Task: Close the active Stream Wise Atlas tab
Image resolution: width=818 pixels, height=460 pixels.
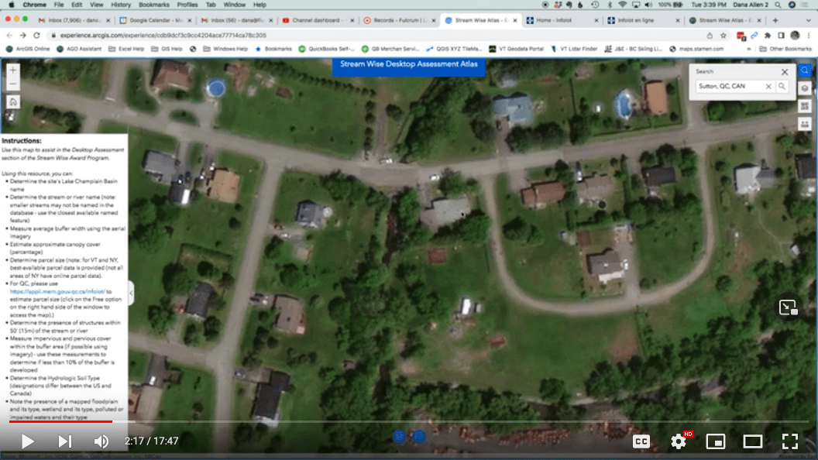Action: (x=515, y=20)
